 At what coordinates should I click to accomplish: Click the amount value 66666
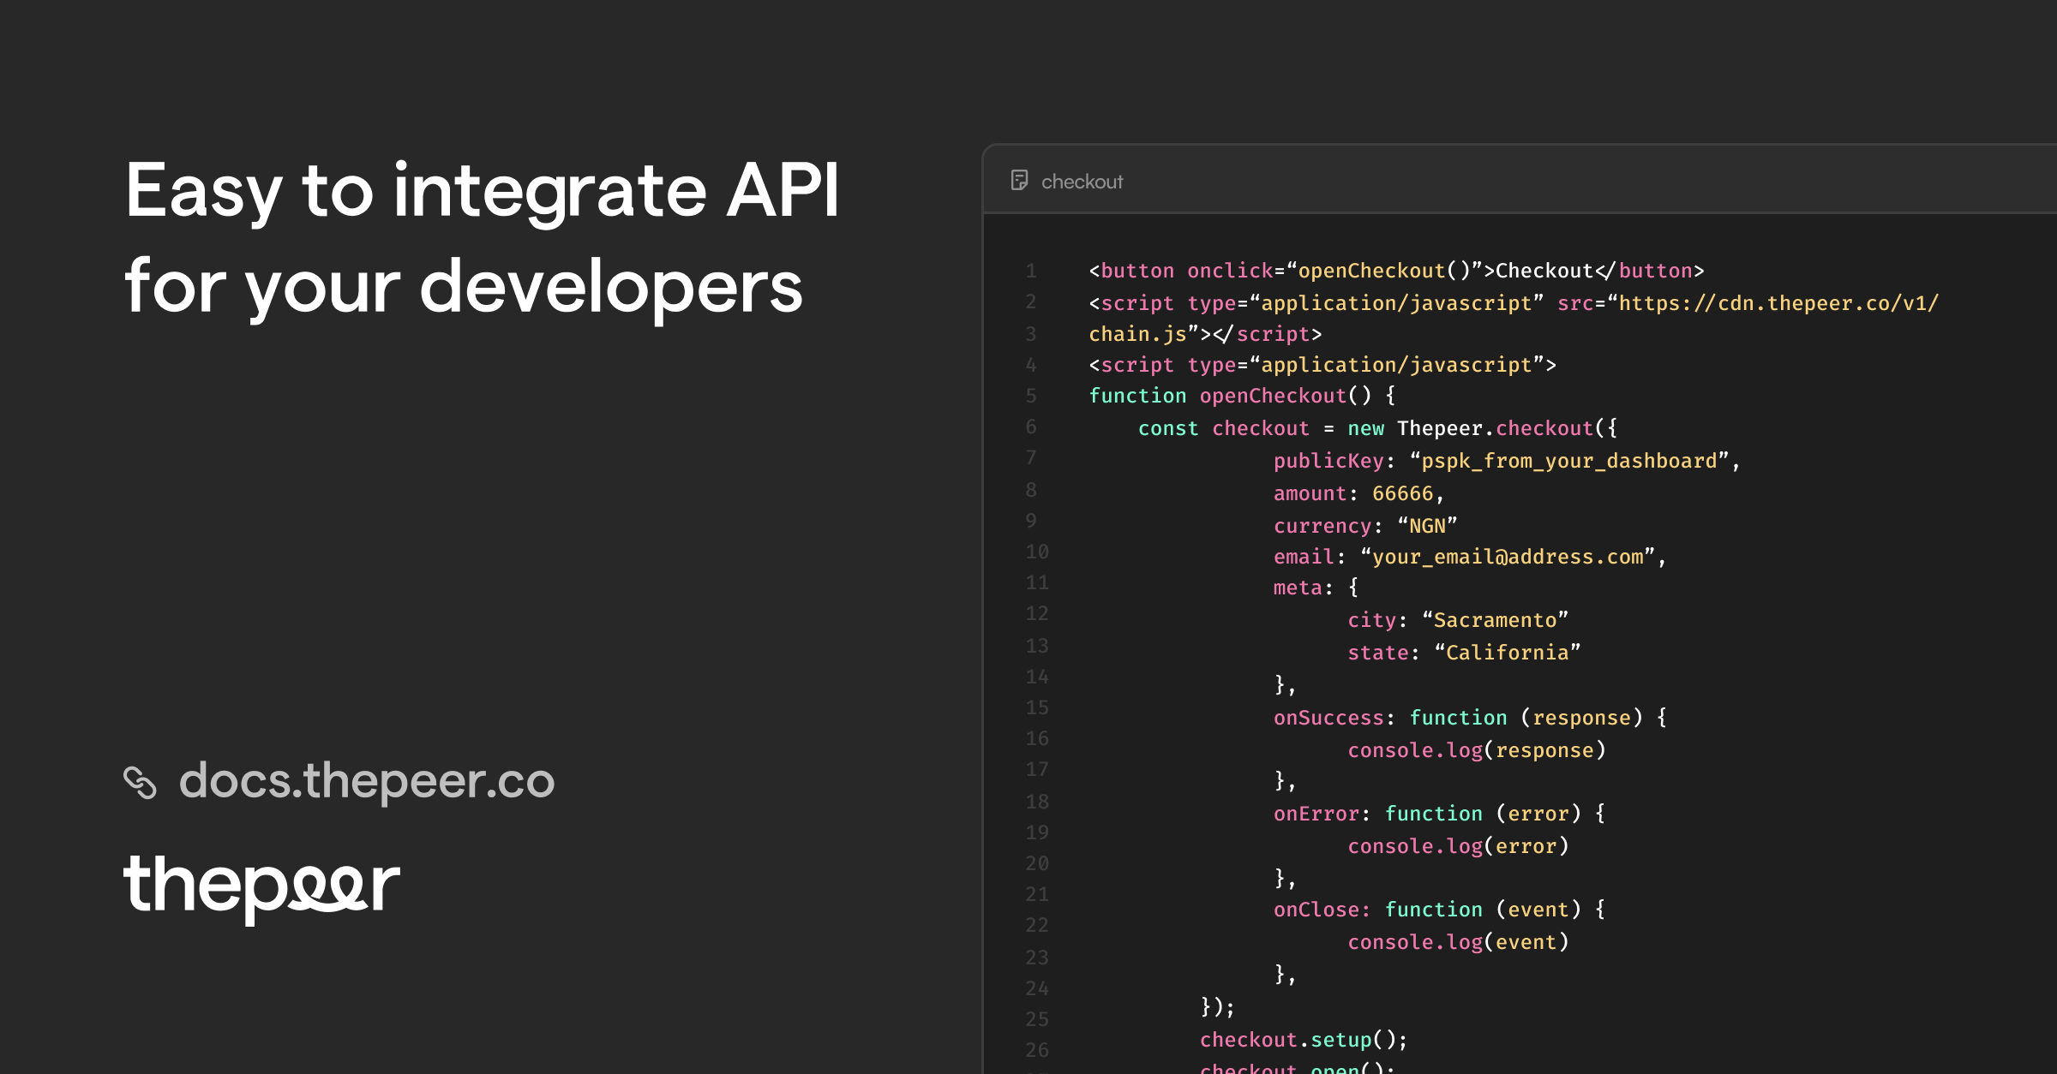coord(1402,494)
